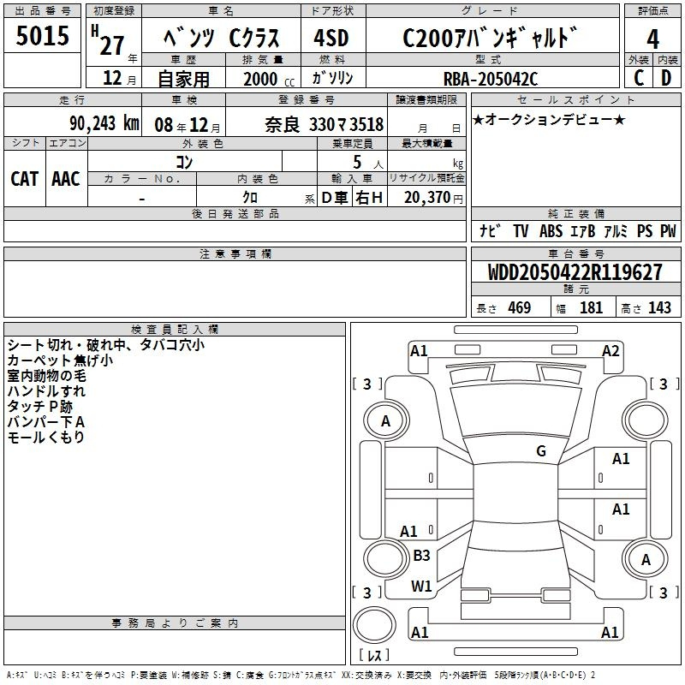Click the exterior grade letter C
The image size is (685, 685).
click(x=638, y=77)
